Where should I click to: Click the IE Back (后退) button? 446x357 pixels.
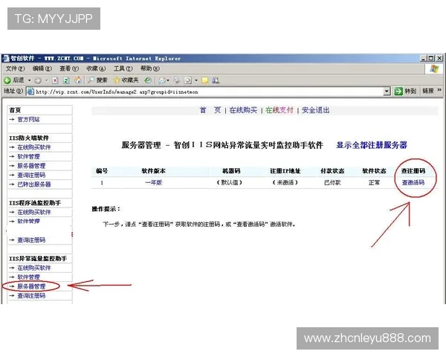pos(13,80)
